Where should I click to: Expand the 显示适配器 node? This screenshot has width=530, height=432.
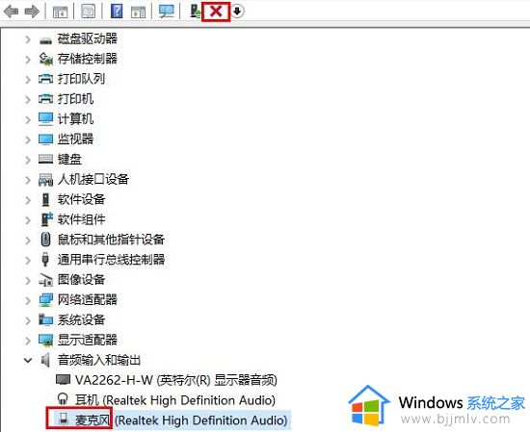pyautogui.click(x=28, y=341)
